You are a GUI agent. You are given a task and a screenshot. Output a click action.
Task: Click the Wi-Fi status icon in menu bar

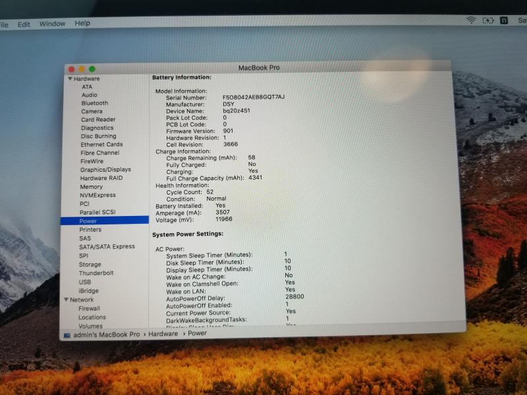(x=470, y=20)
